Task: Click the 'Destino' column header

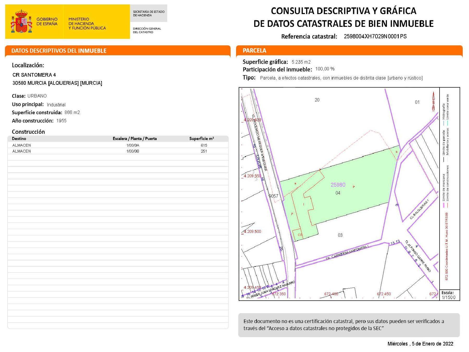Action: [x=19, y=138]
